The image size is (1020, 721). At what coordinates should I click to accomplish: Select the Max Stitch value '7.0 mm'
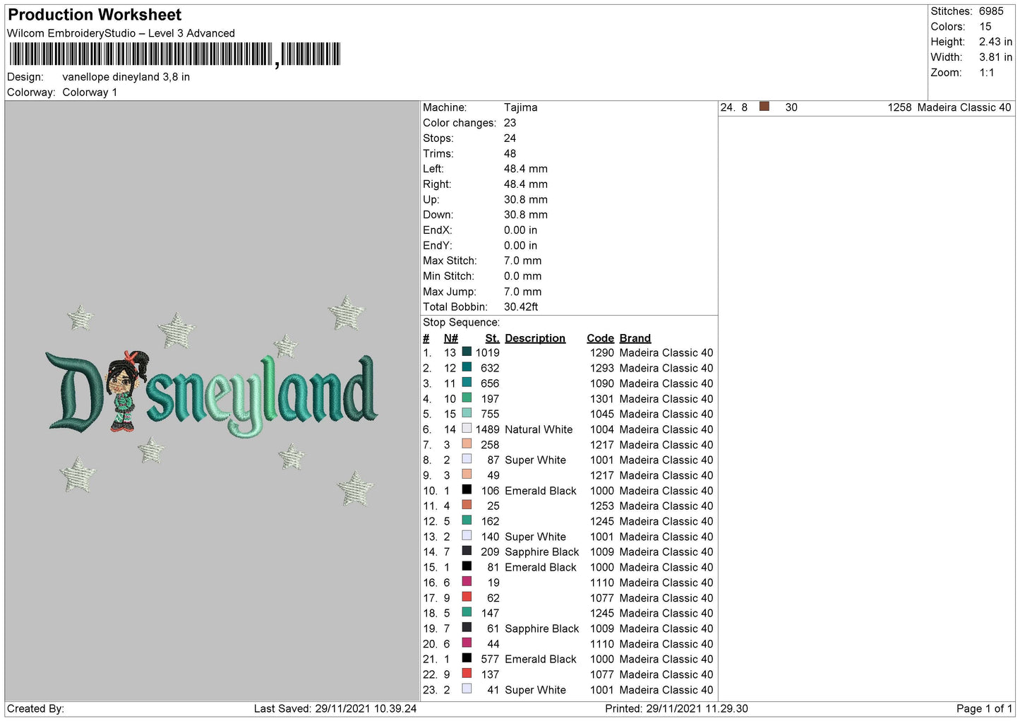tap(523, 261)
